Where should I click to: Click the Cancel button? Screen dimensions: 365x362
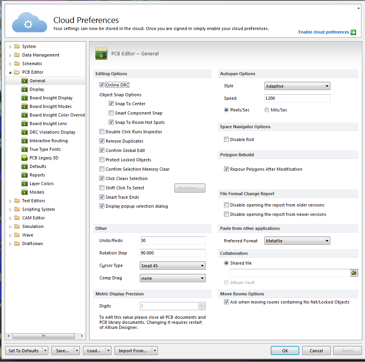(316, 351)
